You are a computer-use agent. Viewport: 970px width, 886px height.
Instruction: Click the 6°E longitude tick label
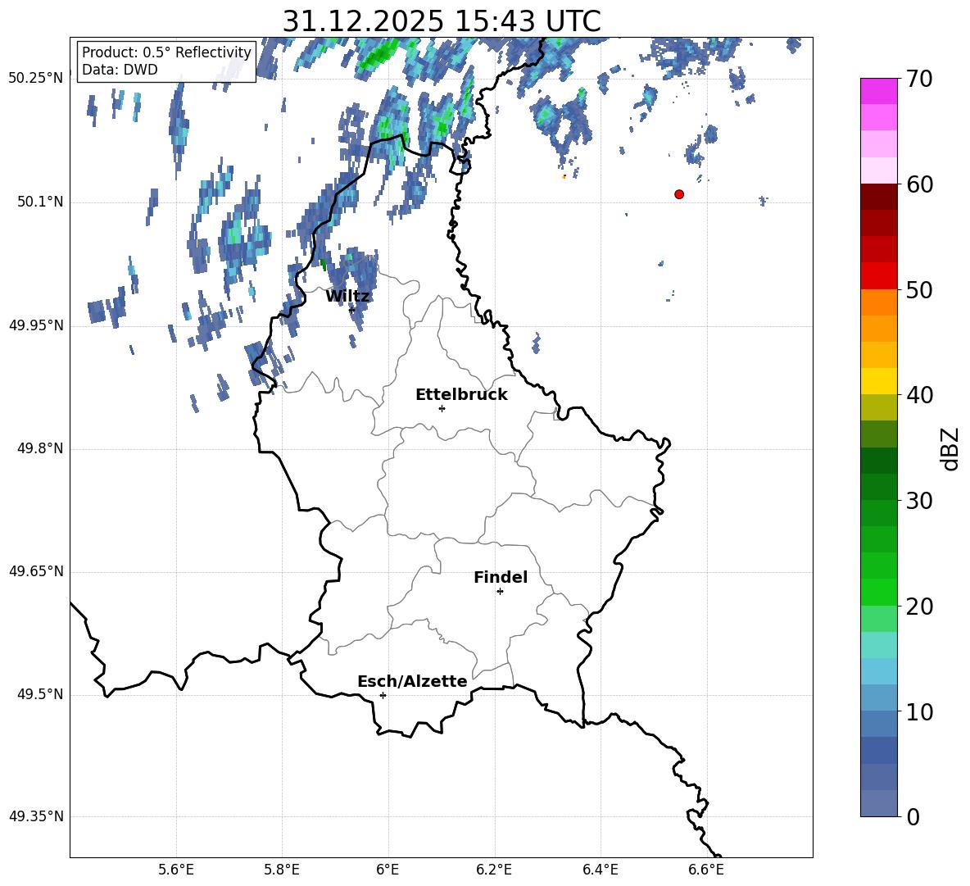[388, 869]
